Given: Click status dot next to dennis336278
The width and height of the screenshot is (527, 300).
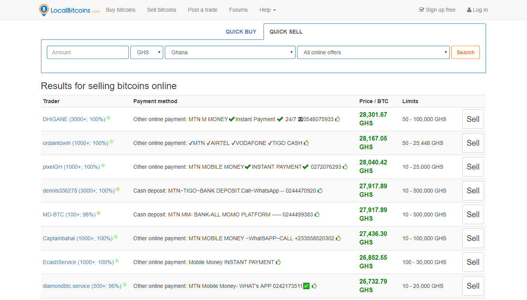Looking at the screenshot, I should click(x=118, y=189).
